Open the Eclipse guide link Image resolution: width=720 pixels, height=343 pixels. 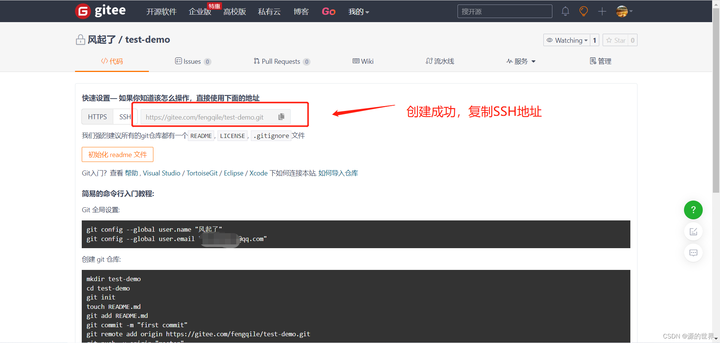coord(234,173)
